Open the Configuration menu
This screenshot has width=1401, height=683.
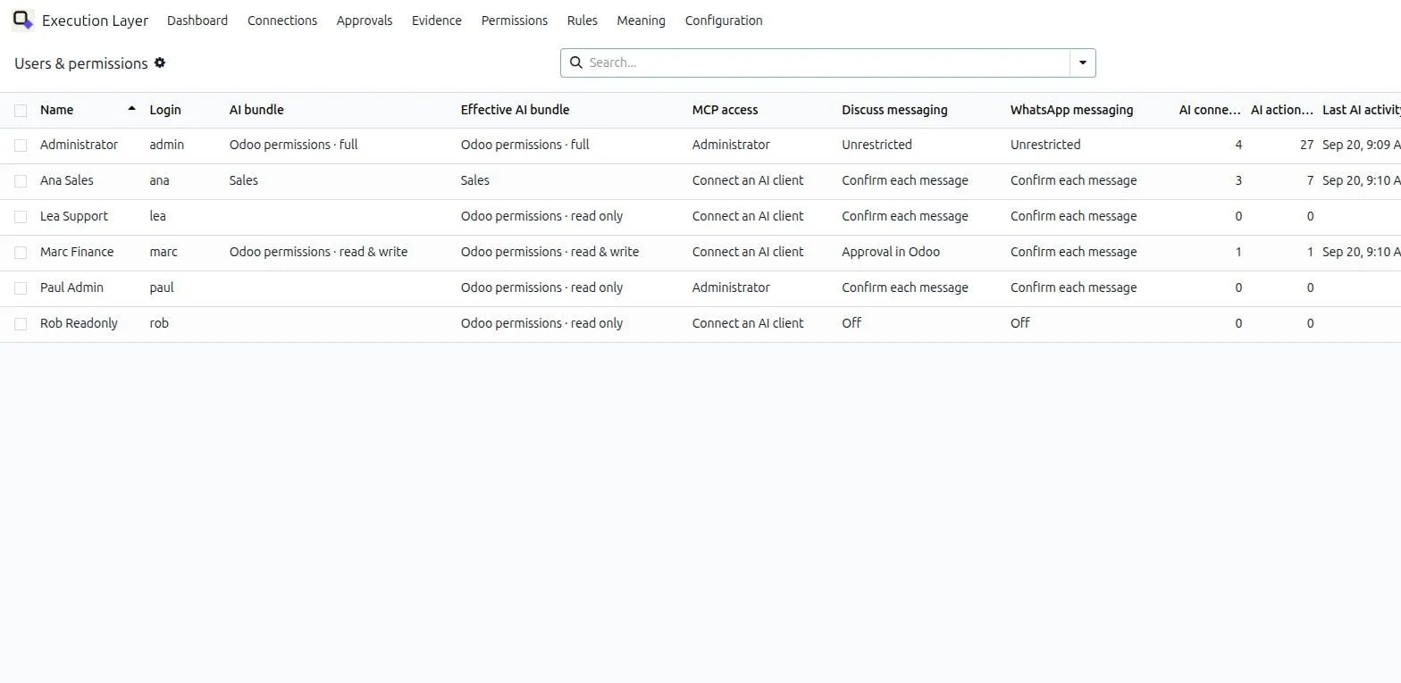pos(724,21)
